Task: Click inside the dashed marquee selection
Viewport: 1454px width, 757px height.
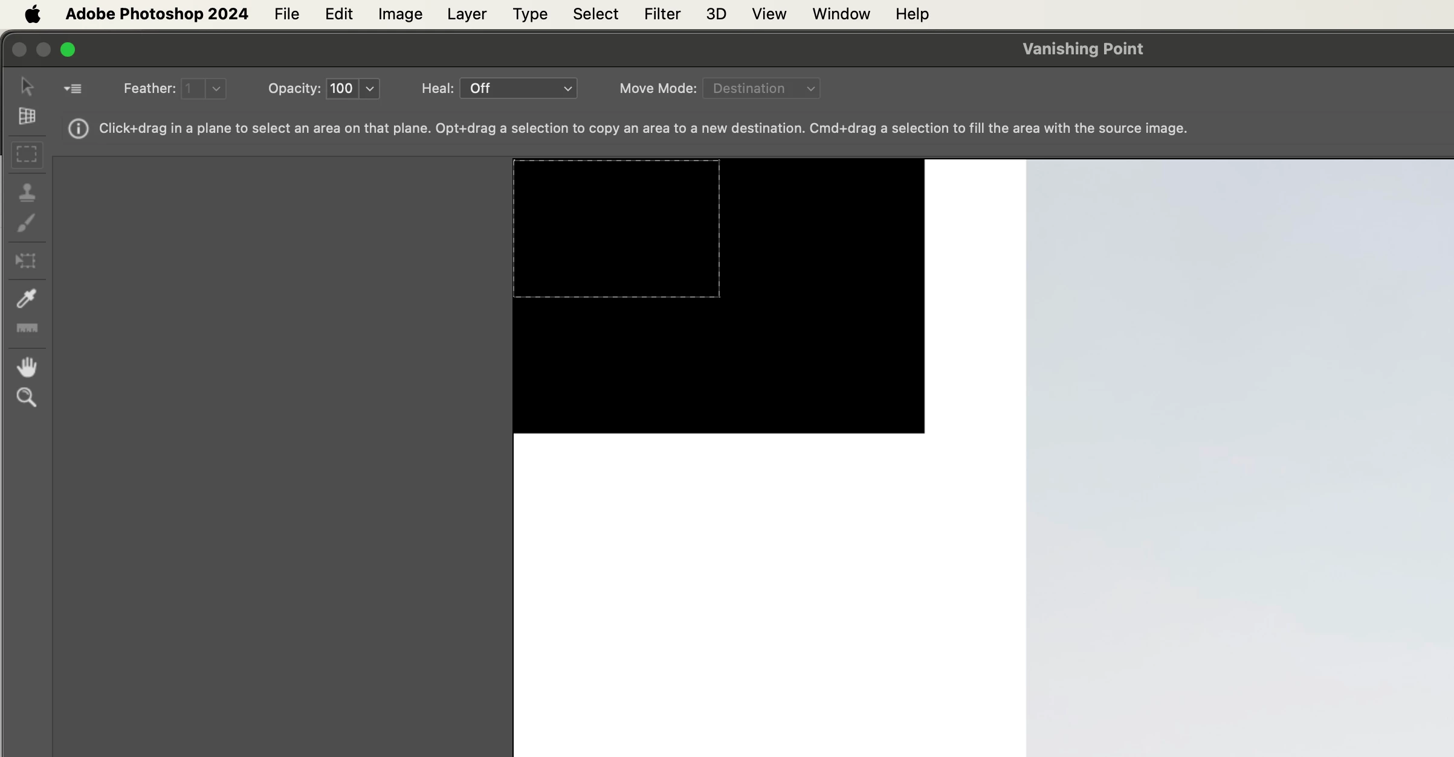Action: pos(616,229)
